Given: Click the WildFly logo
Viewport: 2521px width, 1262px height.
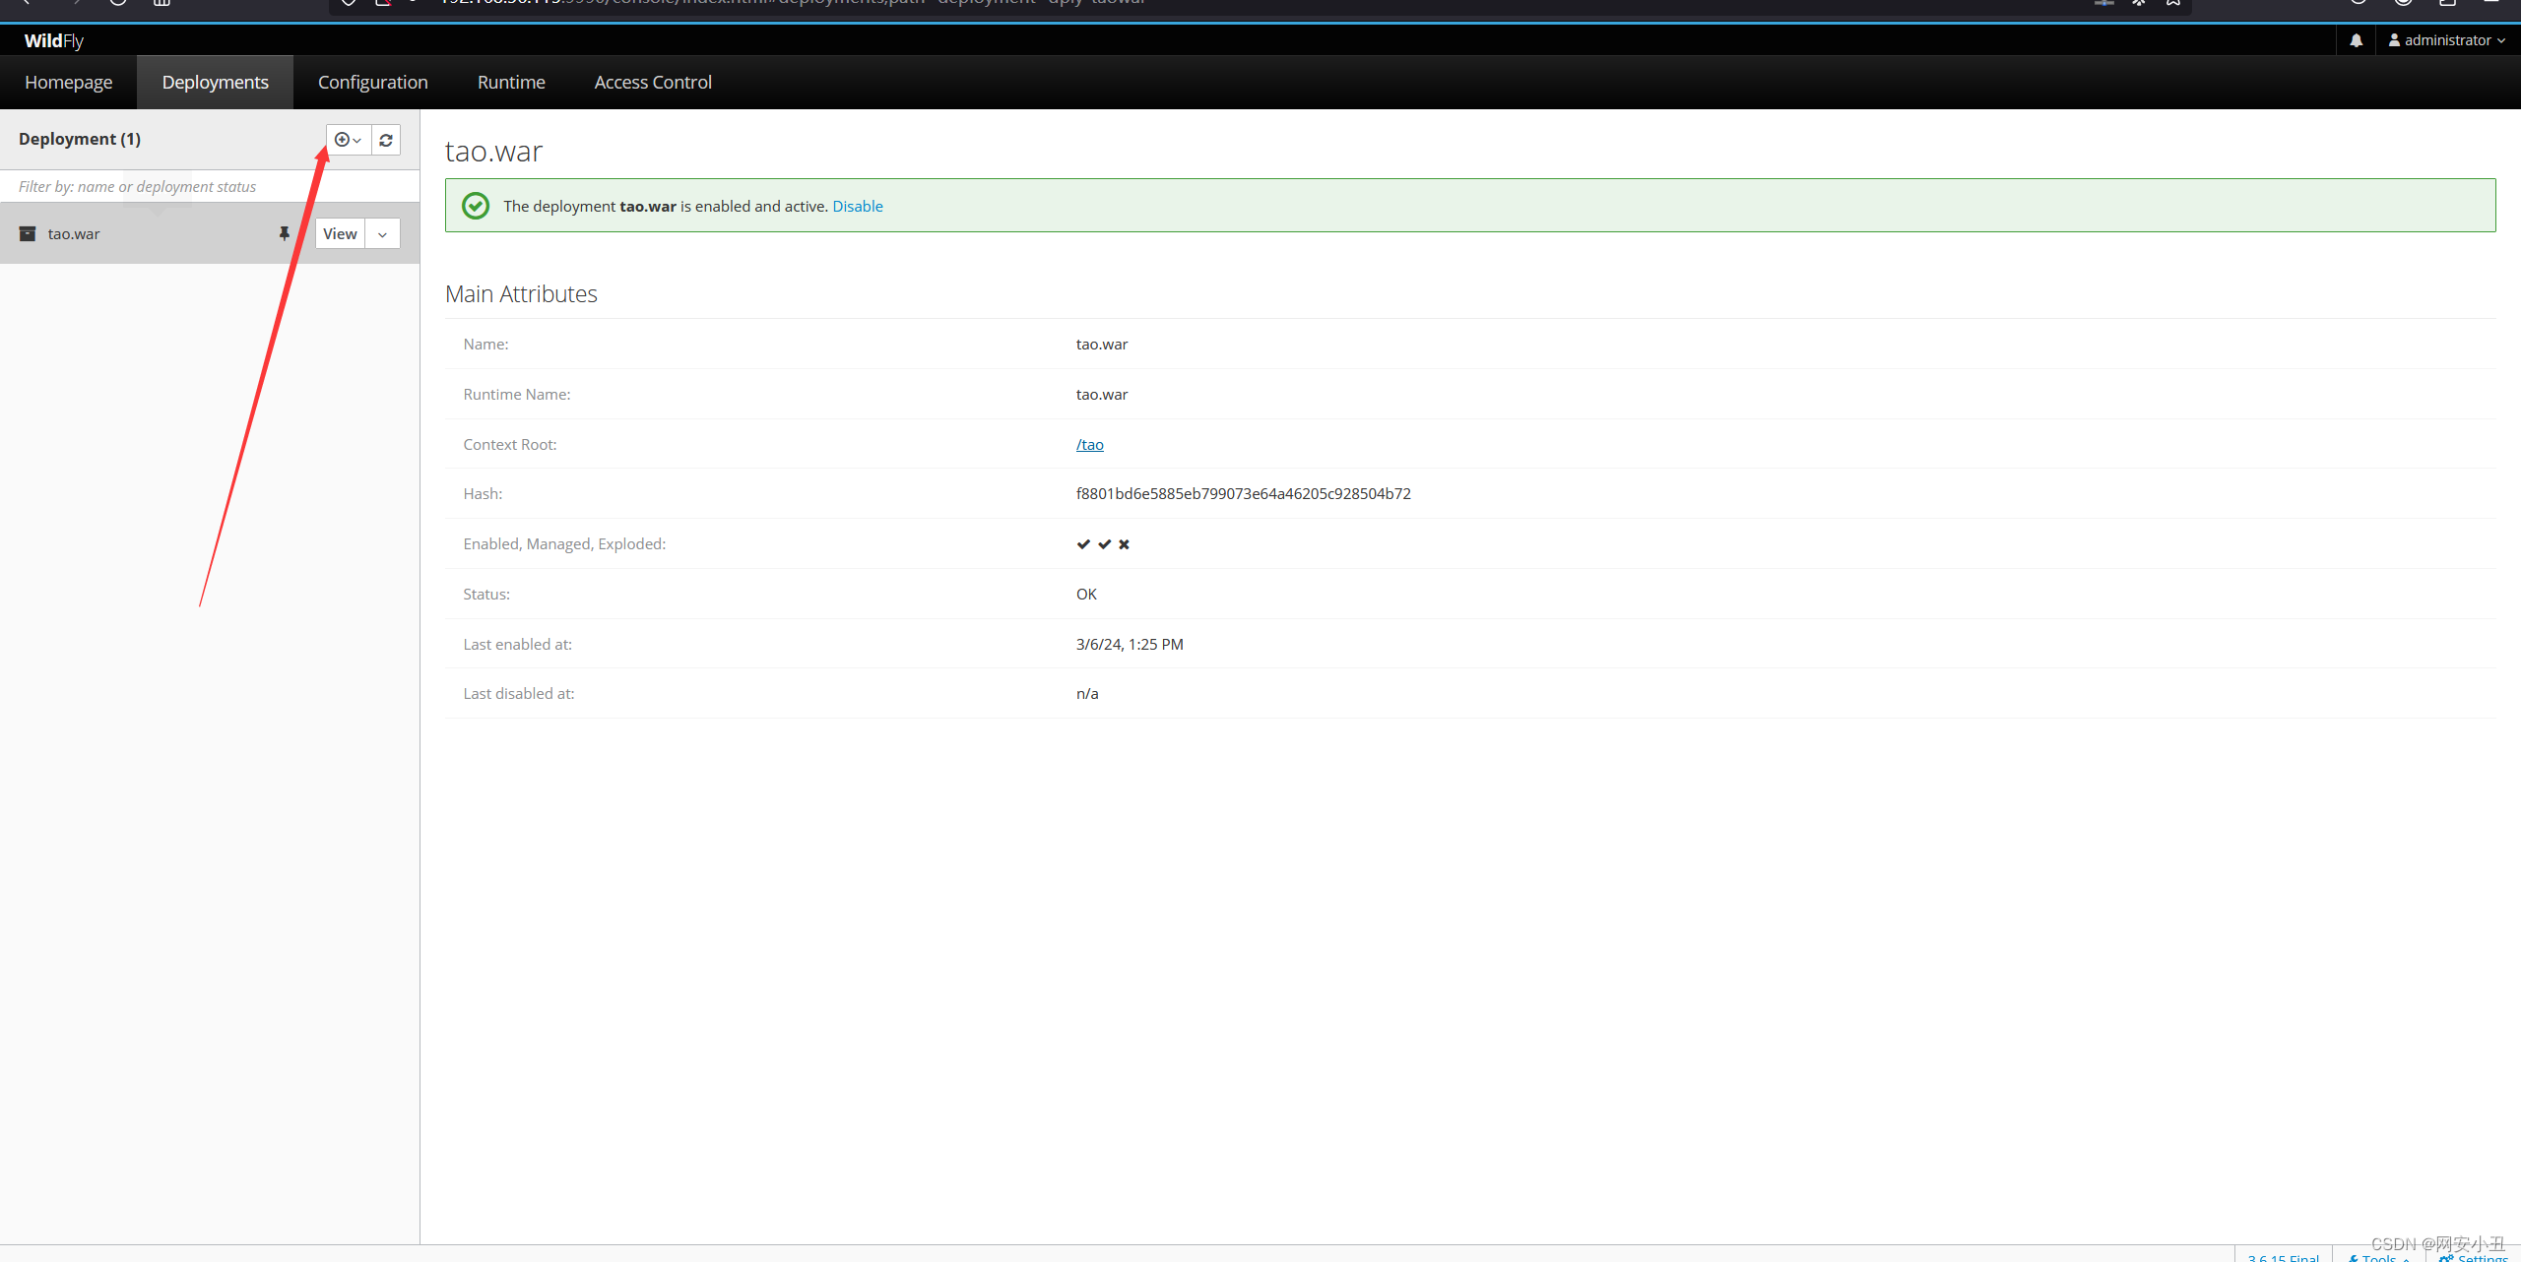Looking at the screenshot, I should [x=53, y=40].
